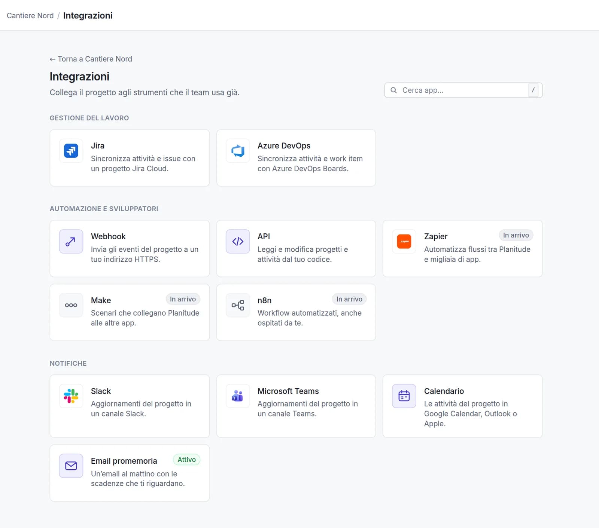The image size is (599, 528).
Task: Open the Microsoft Teams card title
Action: 288,391
